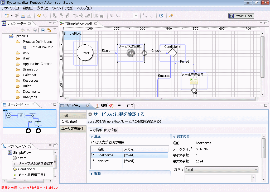The width and height of the screenshot is (270, 192).
Task: Select the hostname row in input table
Action: click(x=129, y=155)
